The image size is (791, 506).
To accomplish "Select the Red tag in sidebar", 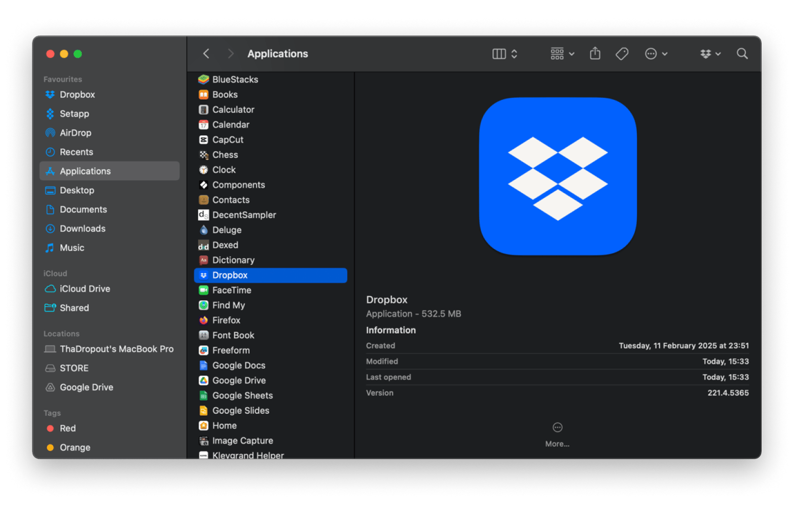I will tap(67, 428).
